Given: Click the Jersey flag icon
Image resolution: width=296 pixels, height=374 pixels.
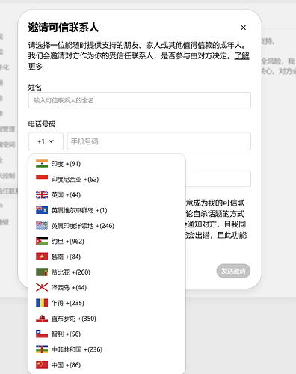Looking at the screenshot, I should (42, 287).
